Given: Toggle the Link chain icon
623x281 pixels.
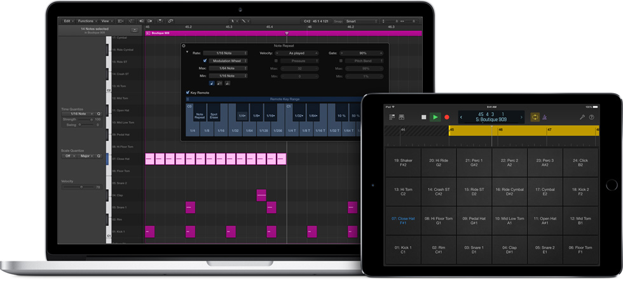Looking at the screenshot, I should coord(170,21).
